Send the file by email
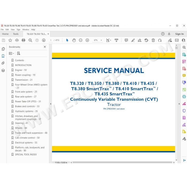 coord(177,40)
